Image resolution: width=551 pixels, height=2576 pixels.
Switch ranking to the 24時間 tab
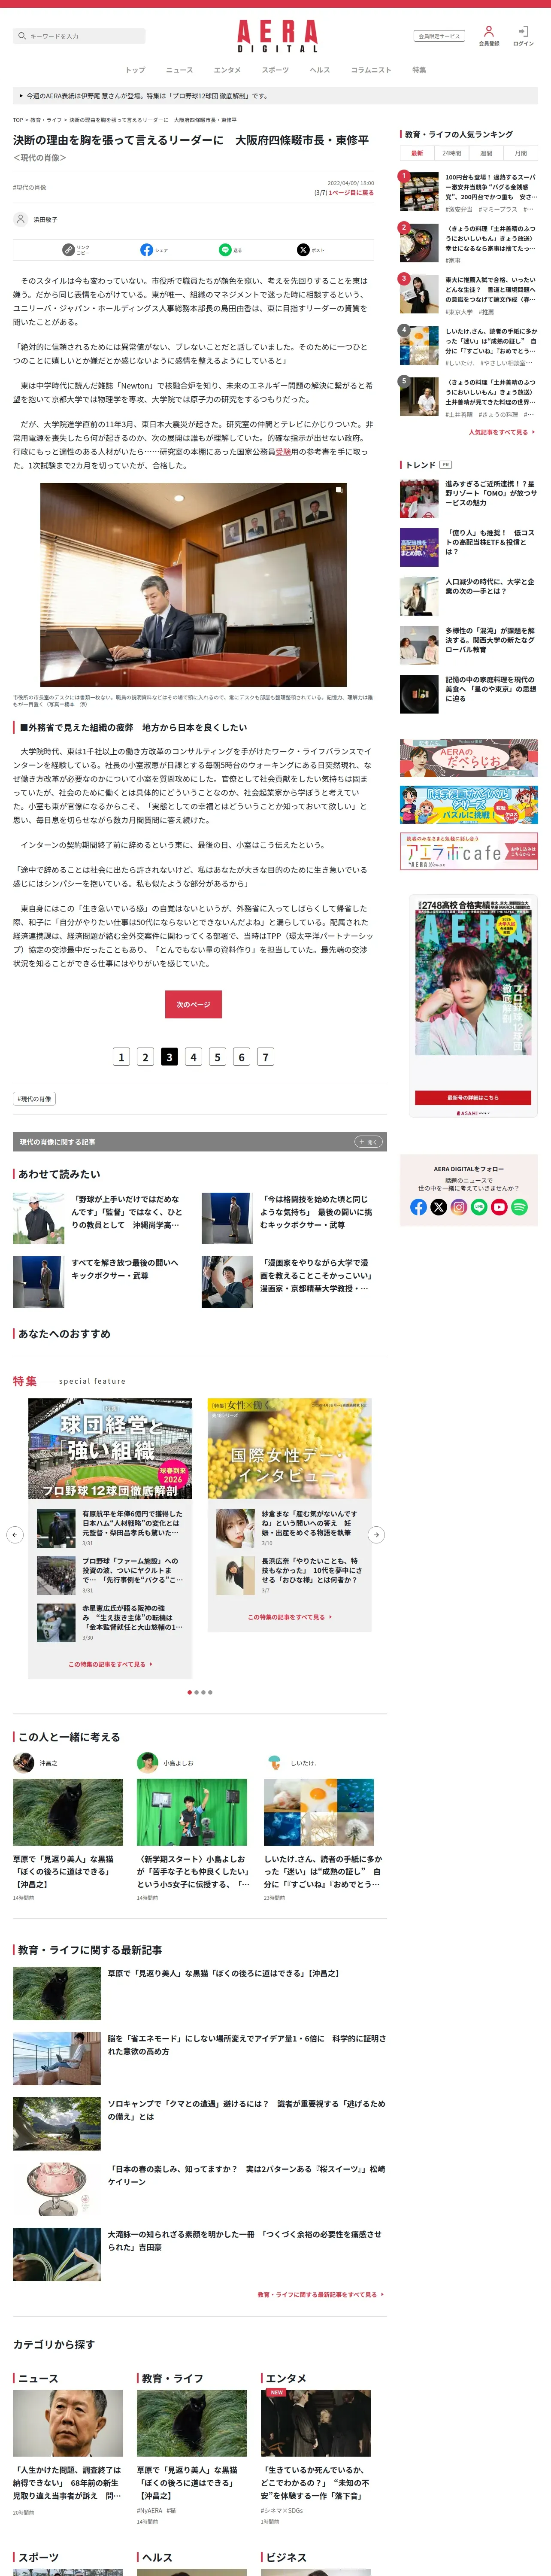click(x=452, y=153)
